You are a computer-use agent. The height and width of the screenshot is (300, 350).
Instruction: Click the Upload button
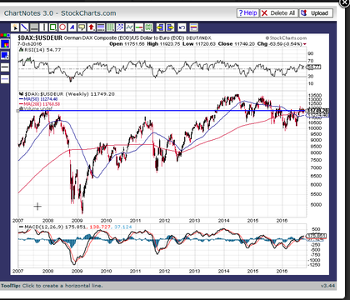[x=316, y=13]
